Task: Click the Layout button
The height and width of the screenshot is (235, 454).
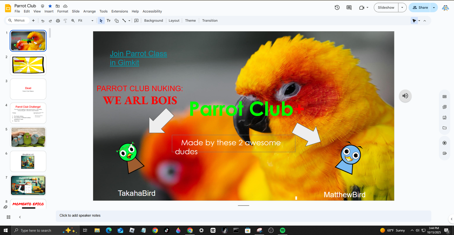Action: [x=174, y=21]
